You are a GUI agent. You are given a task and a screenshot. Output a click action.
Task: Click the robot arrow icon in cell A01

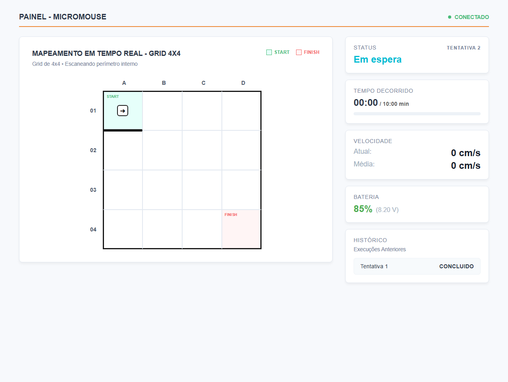coord(123,111)
